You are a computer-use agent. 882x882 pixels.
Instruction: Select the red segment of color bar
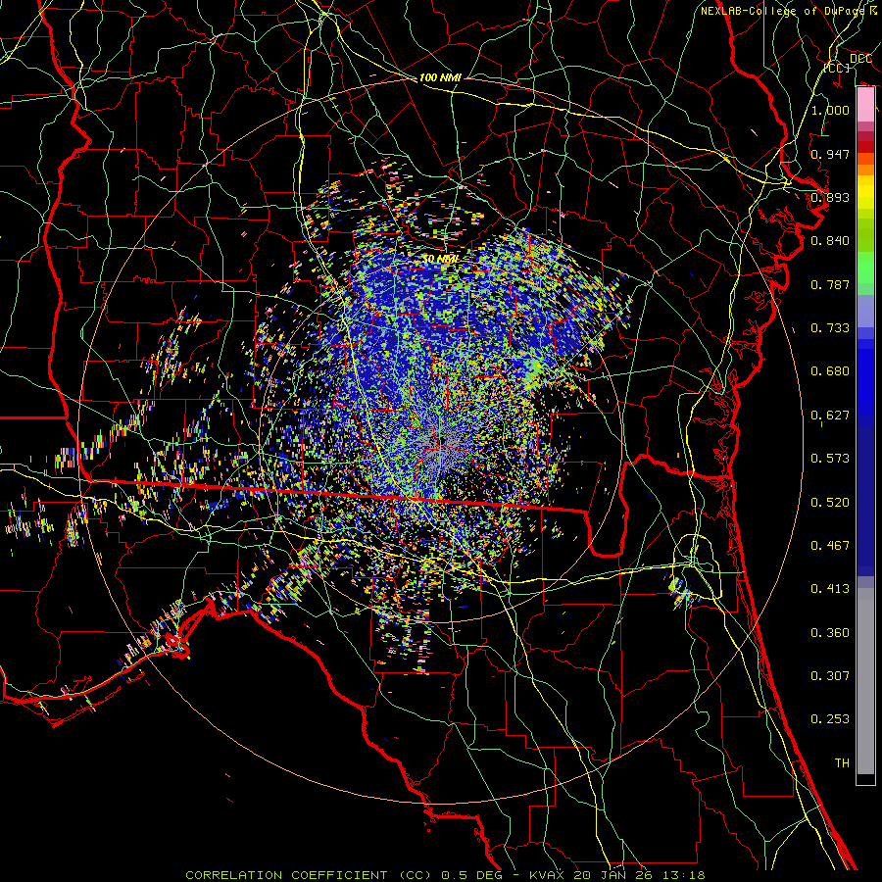[865, 147]
